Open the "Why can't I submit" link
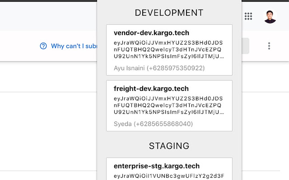289x180 pixels. (x=74, y=46)
